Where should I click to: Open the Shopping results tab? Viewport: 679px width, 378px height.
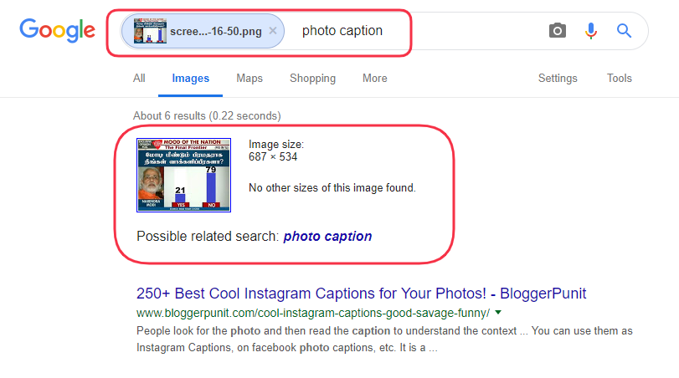[x=312, y=79]
